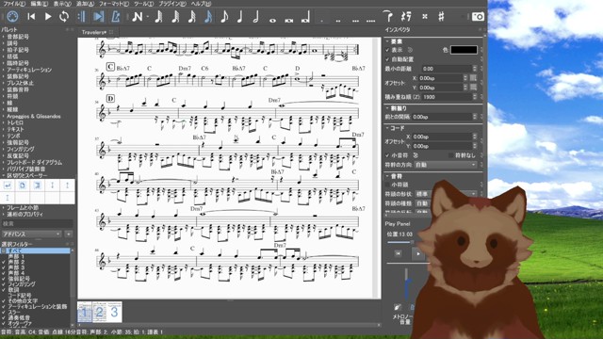Open the ファイル menu
This screenshot has height=339, width=603.
[x=14, y=4]
